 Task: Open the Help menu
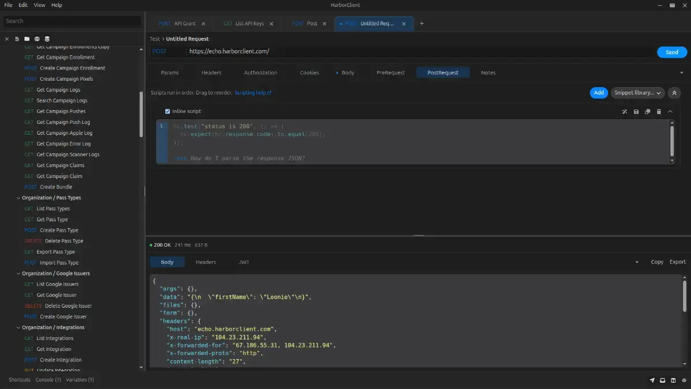click(x=56, y=5)
